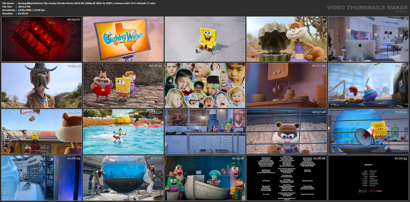This screenshot has width=410, height=202.
Task: Select the thumbnail at 00:04:07
Action: 42,39
